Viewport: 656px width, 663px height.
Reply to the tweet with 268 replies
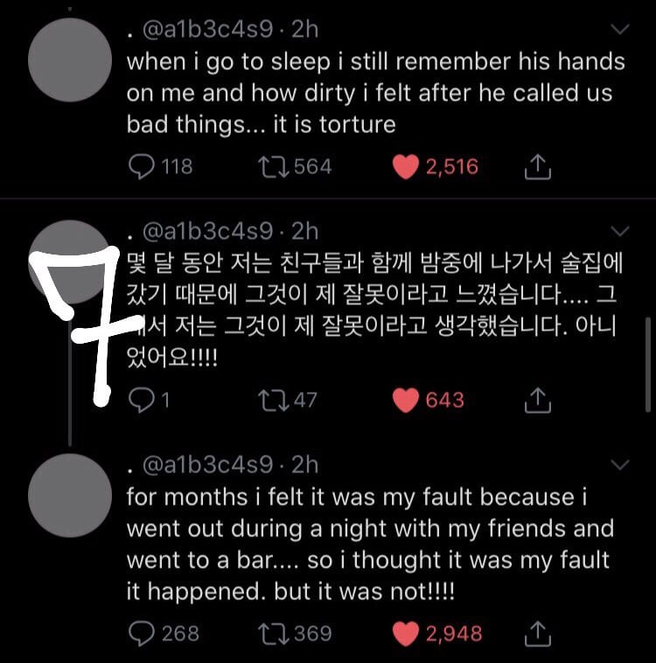pos(141,632)
